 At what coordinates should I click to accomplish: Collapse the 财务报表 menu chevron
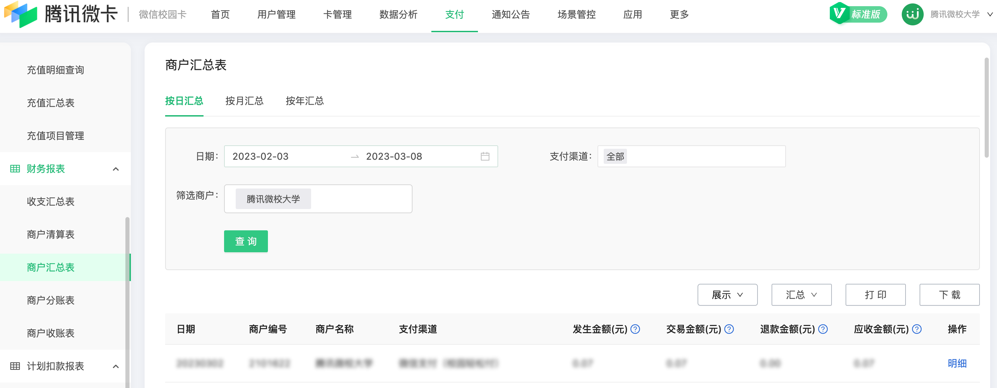116,169
